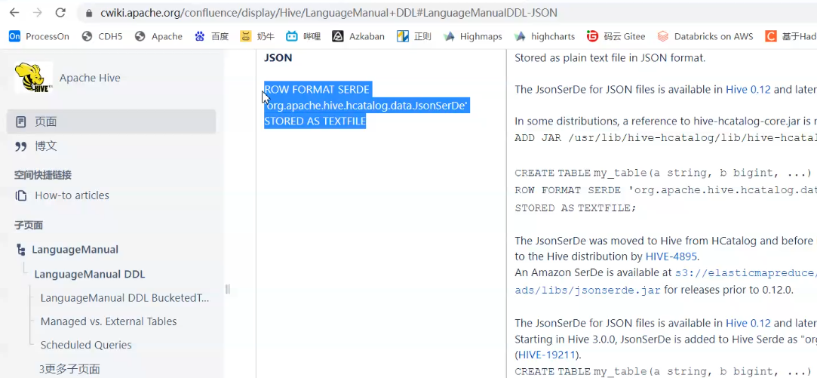
Task: Select 页面 in the sidebar
Action: click(x=111, y=121)
